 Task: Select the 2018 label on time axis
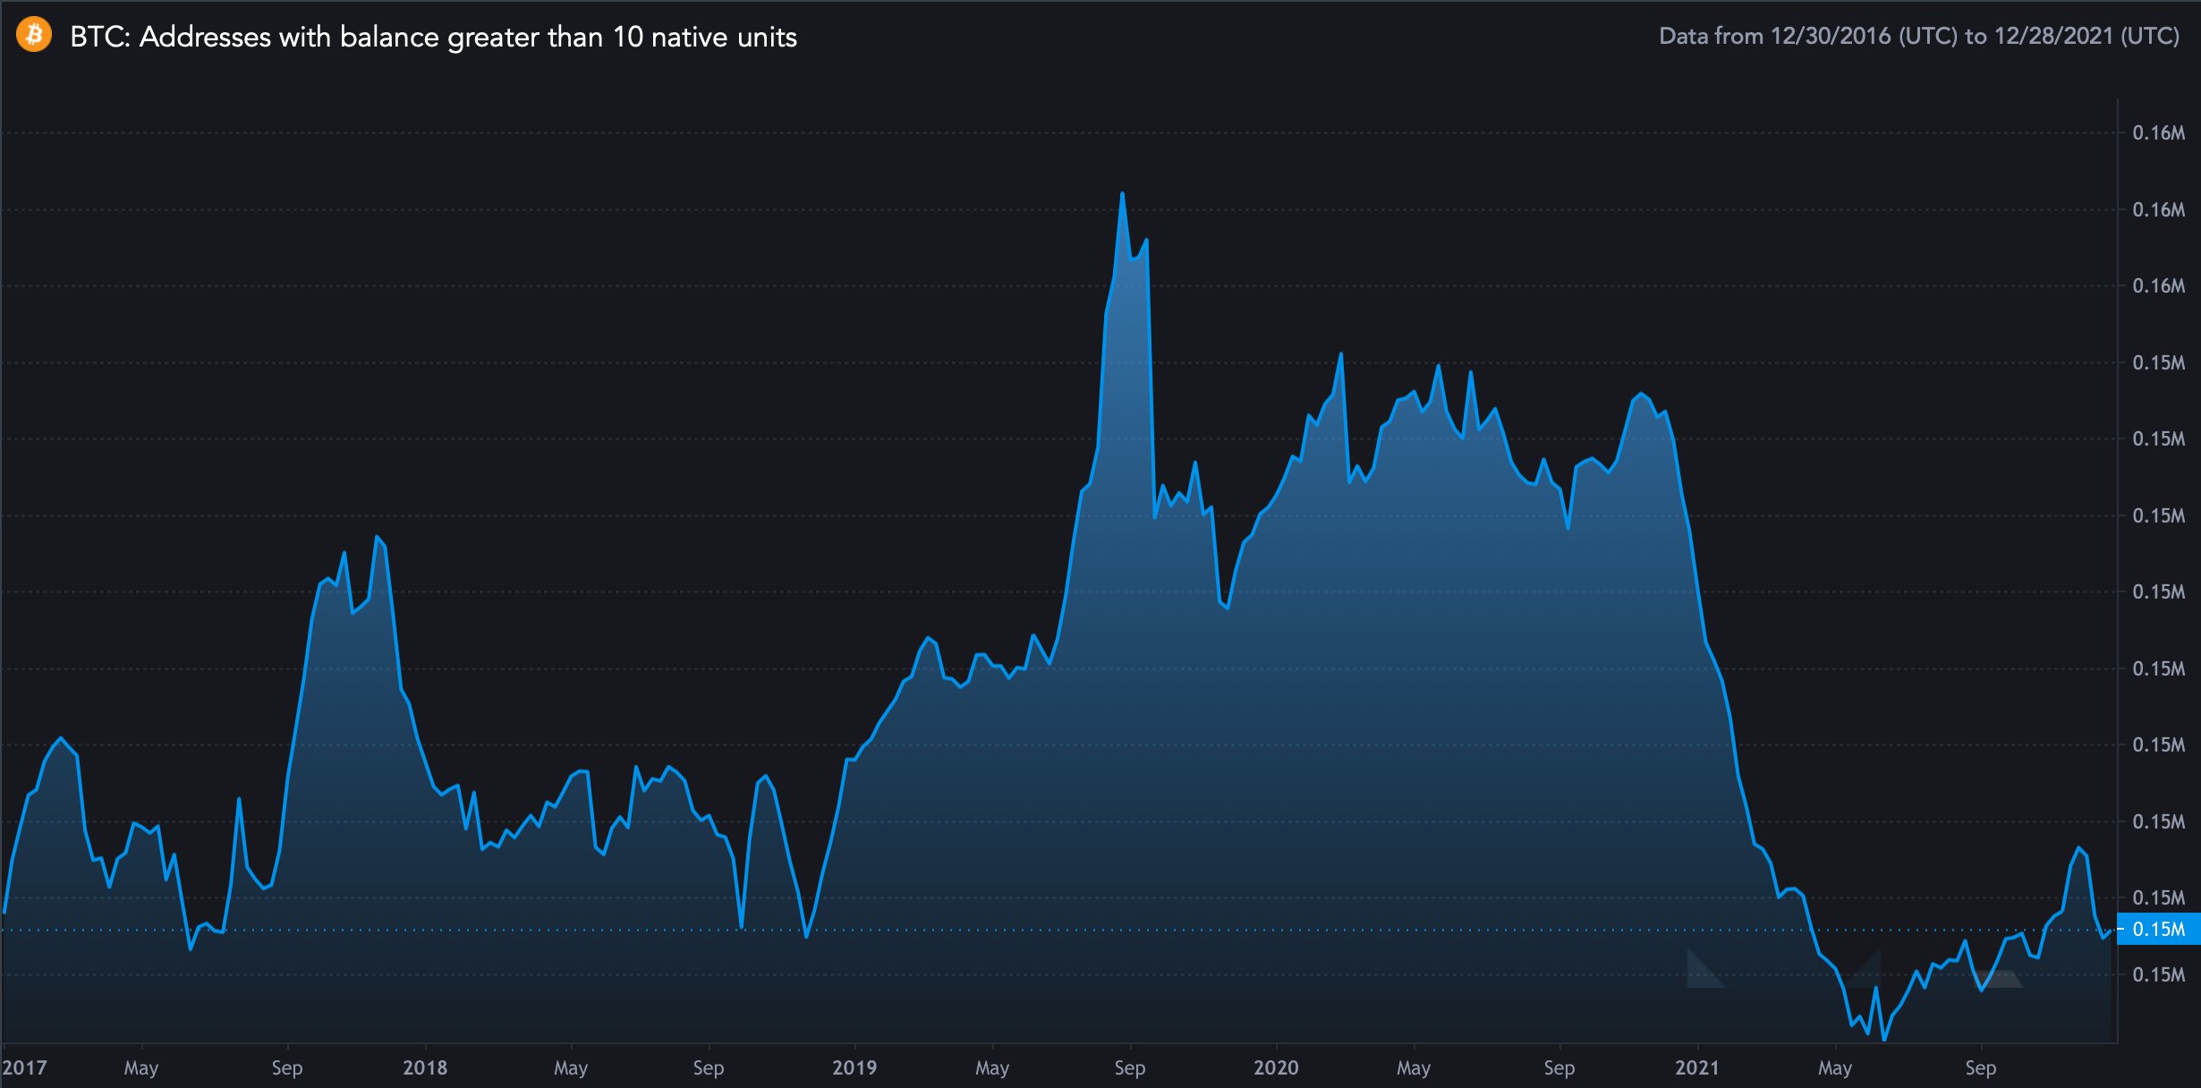click(x=425, y=1067)
